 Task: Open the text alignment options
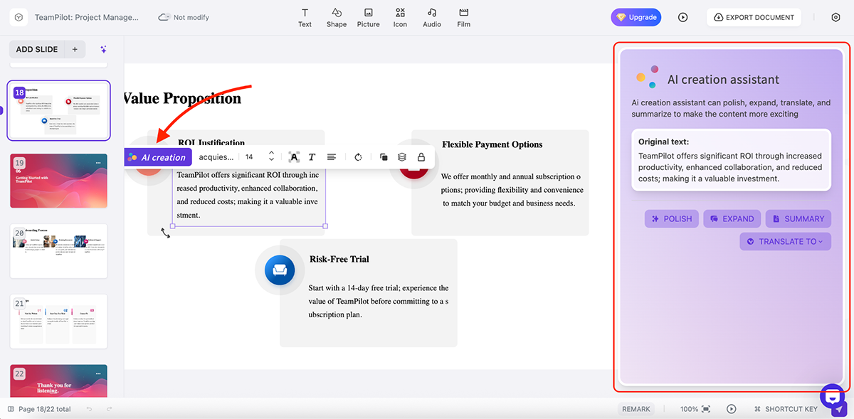(x=332, y=157)
